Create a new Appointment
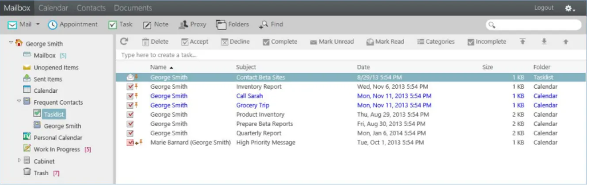 click(x=73, y=25)
